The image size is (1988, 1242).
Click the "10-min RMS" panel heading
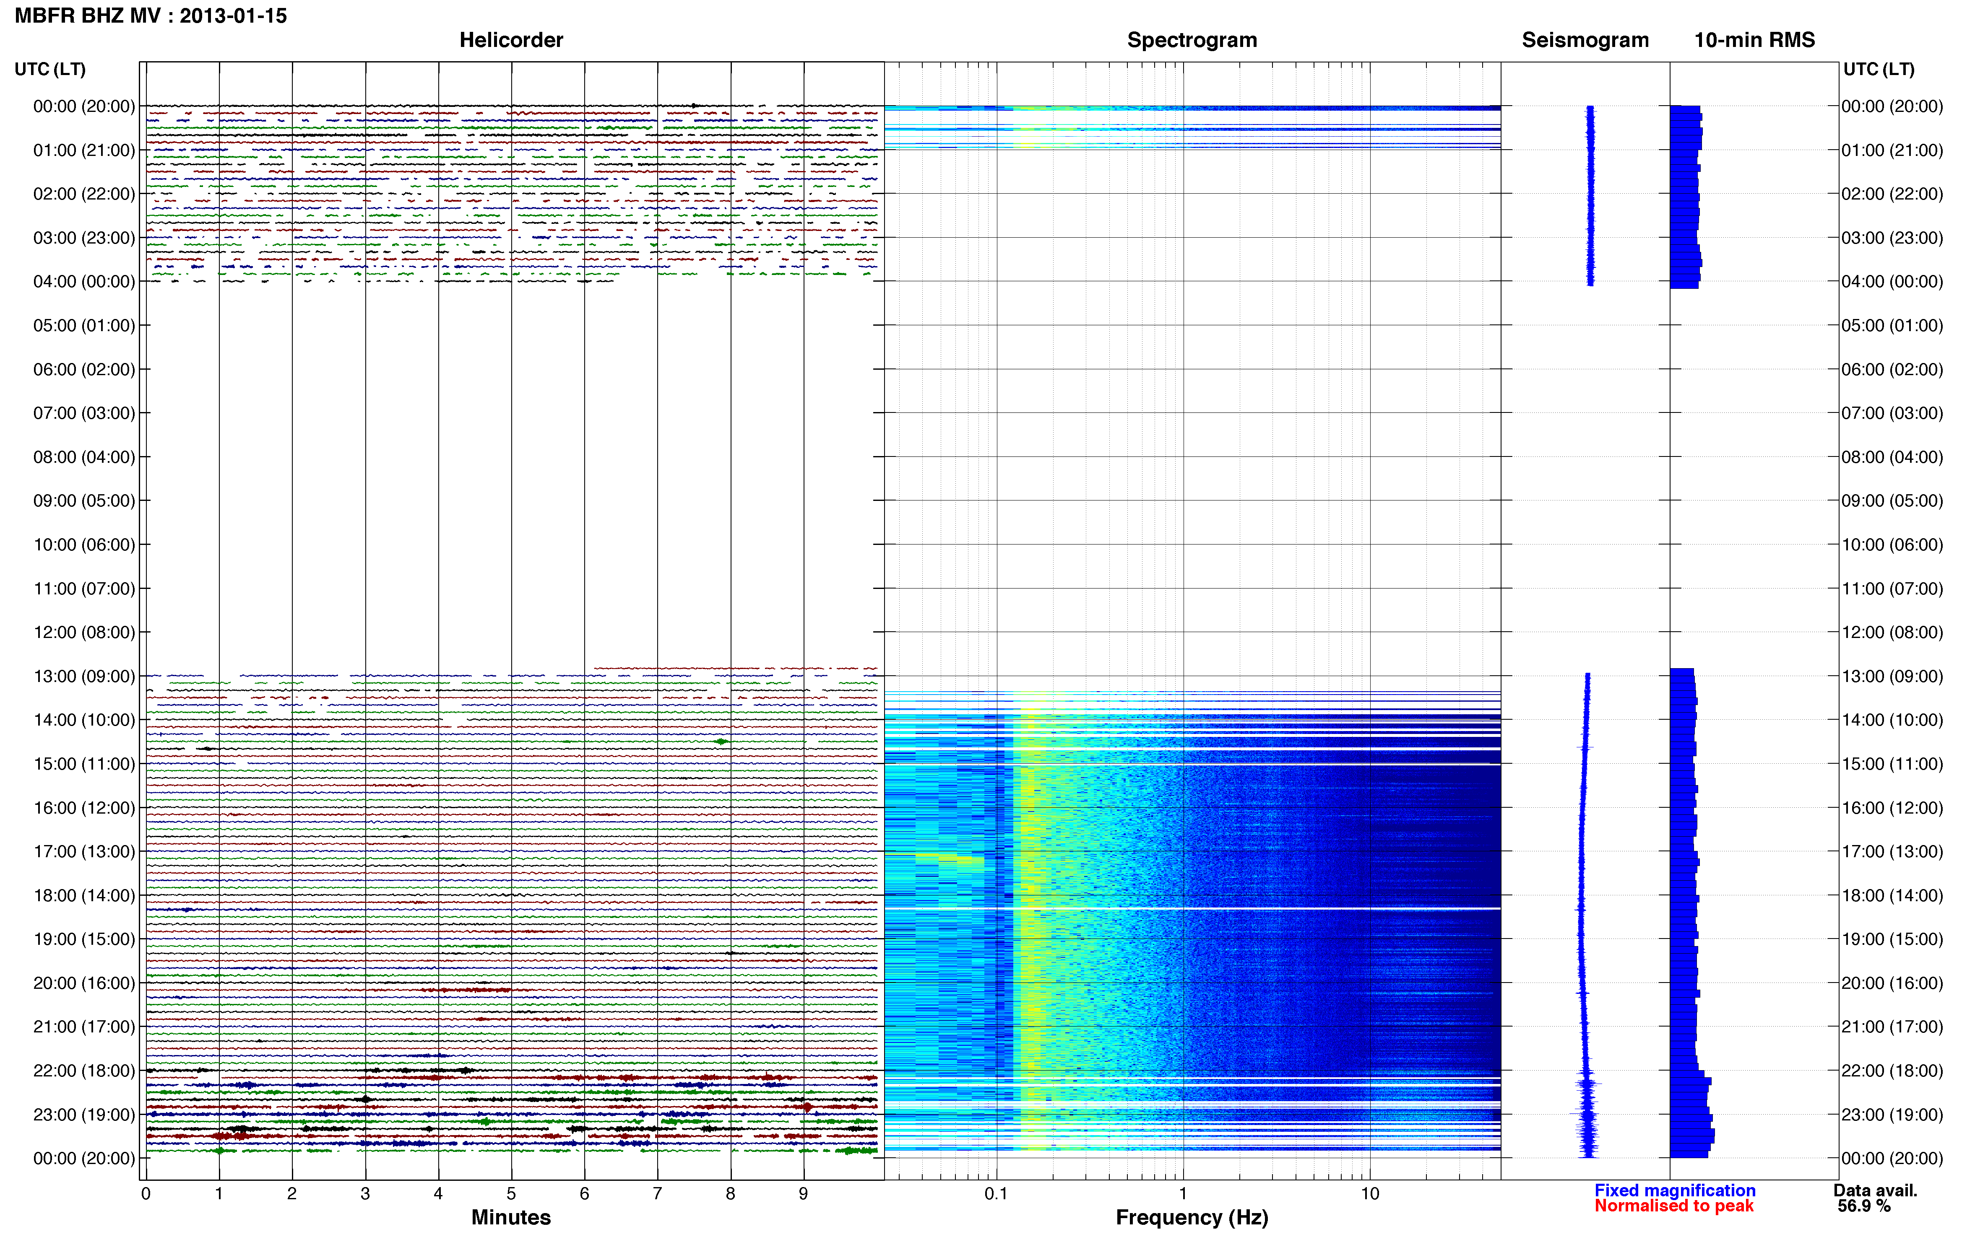tap(1754, 40)
